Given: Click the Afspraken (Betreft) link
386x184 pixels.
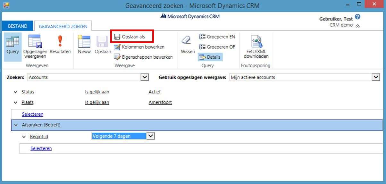Looking at the screenshot, I should tap(41, 125).
